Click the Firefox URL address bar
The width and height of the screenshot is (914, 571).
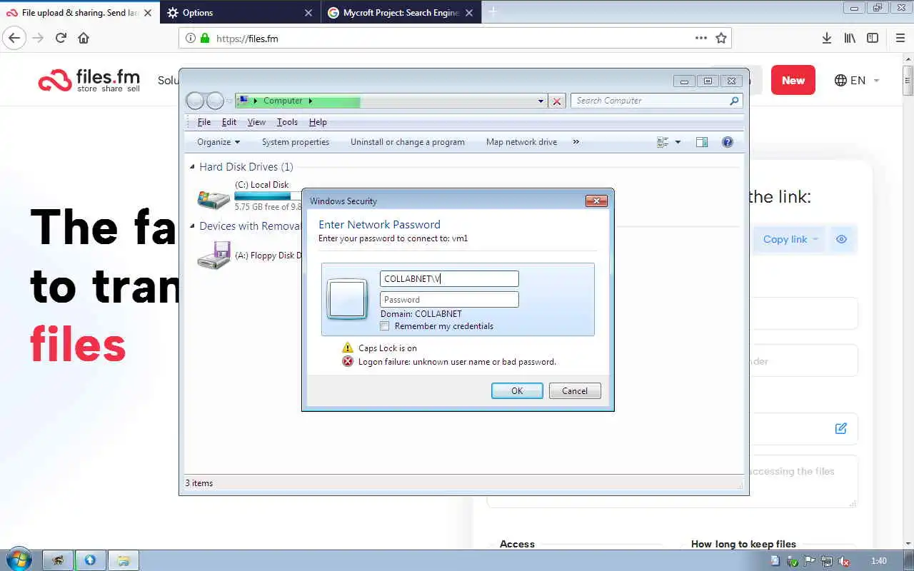(x=455, y=39)
